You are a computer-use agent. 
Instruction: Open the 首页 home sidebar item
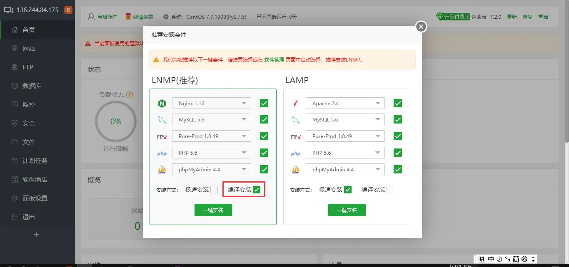pyautogui.click(x=37, y=30)
